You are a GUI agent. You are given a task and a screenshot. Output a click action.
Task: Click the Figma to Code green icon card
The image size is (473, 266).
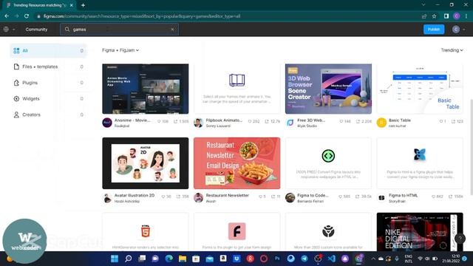(328, 163)
